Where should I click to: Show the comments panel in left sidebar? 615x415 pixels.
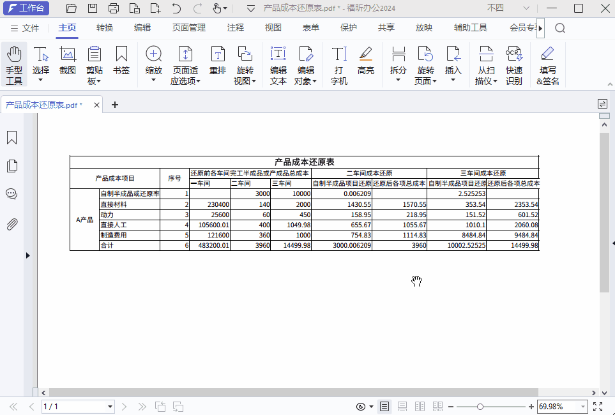pos(11,194)
